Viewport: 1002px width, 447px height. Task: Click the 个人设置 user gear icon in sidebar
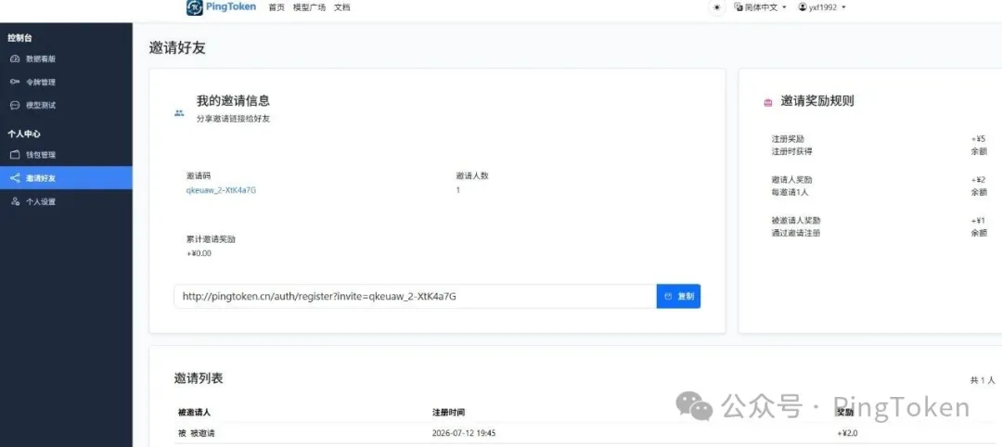pos(16,202)
